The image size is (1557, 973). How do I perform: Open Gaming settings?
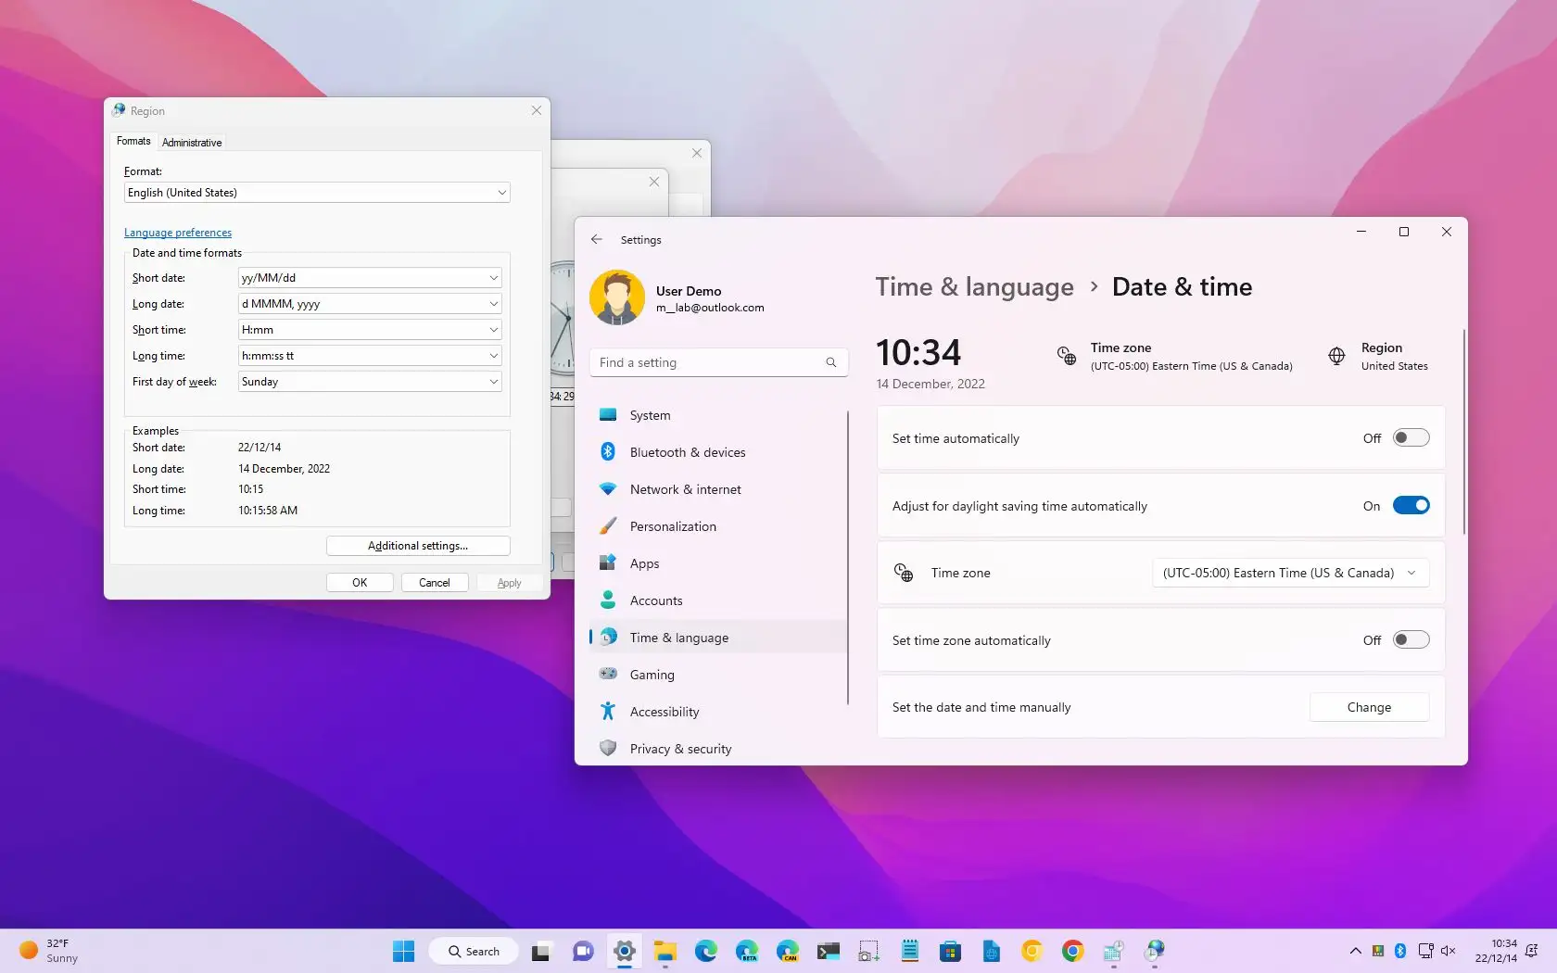tap(652, 674)
